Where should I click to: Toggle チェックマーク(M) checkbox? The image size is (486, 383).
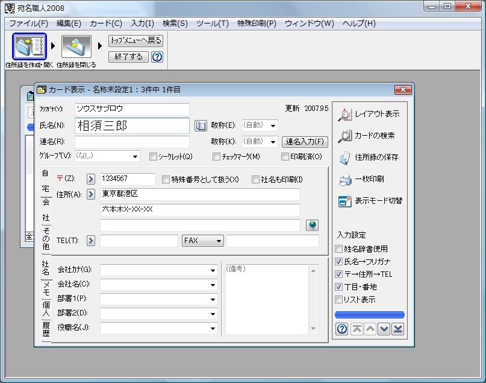point(216,156)
